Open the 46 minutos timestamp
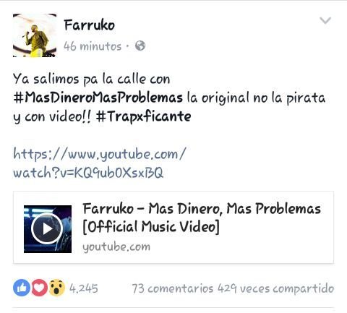 point(93,46)
